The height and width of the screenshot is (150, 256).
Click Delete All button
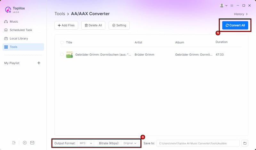tap(93, 25)
